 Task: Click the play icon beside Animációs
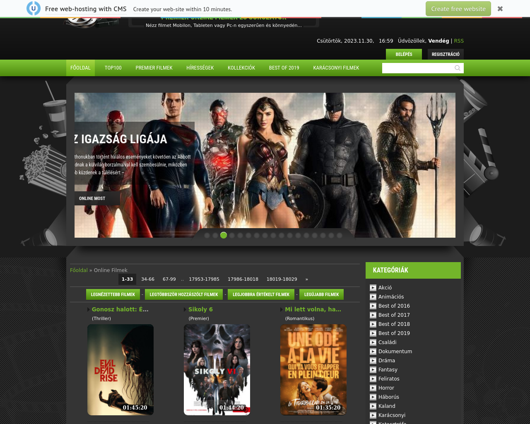click(373, 297)
